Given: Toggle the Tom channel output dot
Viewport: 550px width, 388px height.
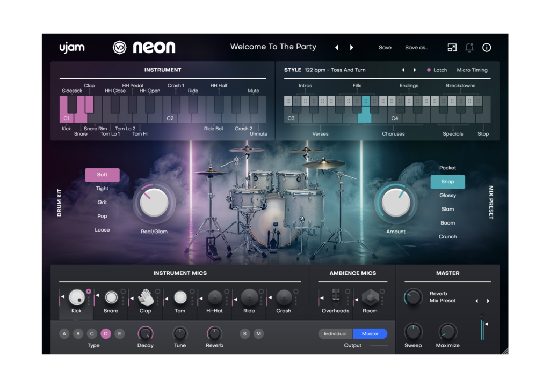Looking at the screenshot, I should [x=192, y=291].
